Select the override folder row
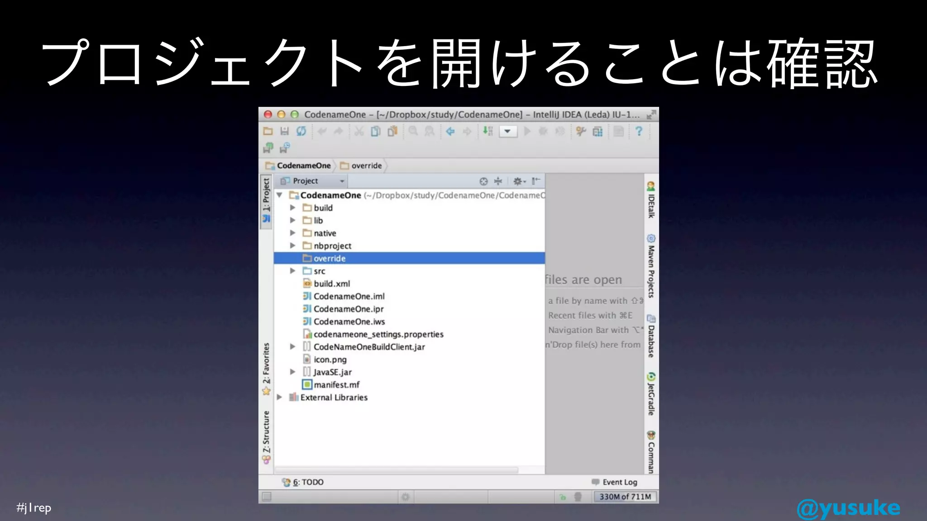The width and height of the screenshot is (927, 521). [409, 258]
